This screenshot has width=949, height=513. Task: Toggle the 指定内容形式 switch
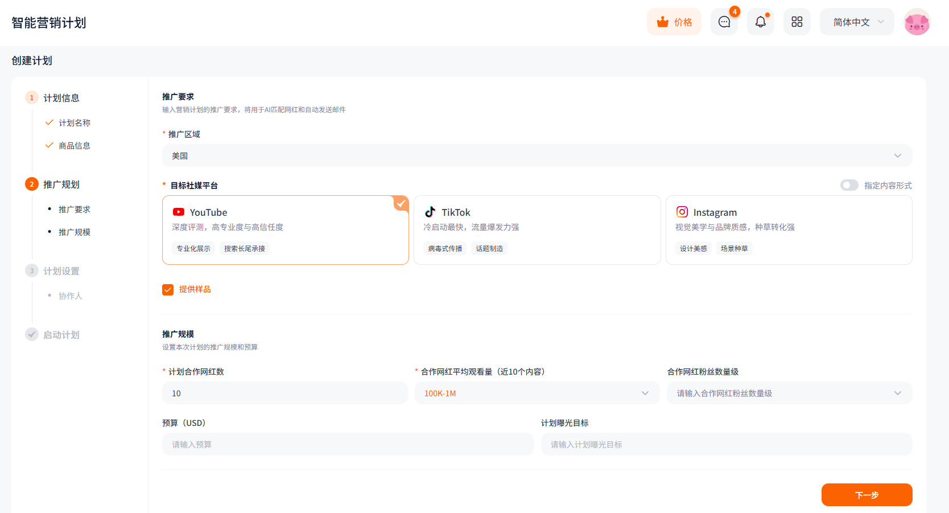click(x=849, y=185)
